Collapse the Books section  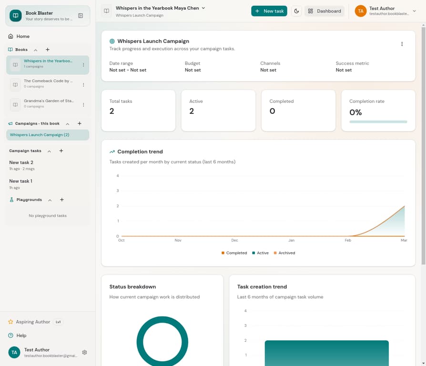click(36, 50)
